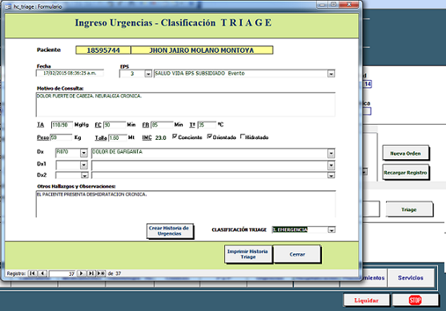Click the Talla height field
Image resolution: width=446 pixels, height=311 pixels.
click(x=118, y=138)
